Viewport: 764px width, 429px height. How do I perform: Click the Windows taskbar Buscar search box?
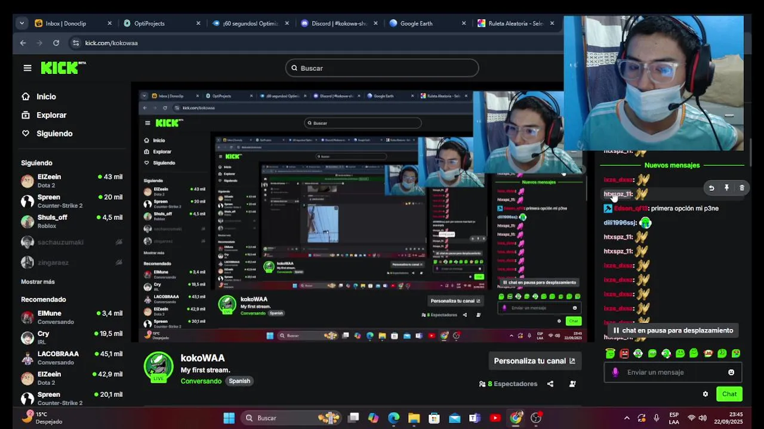pyautogui.click(x=292, y=418)
